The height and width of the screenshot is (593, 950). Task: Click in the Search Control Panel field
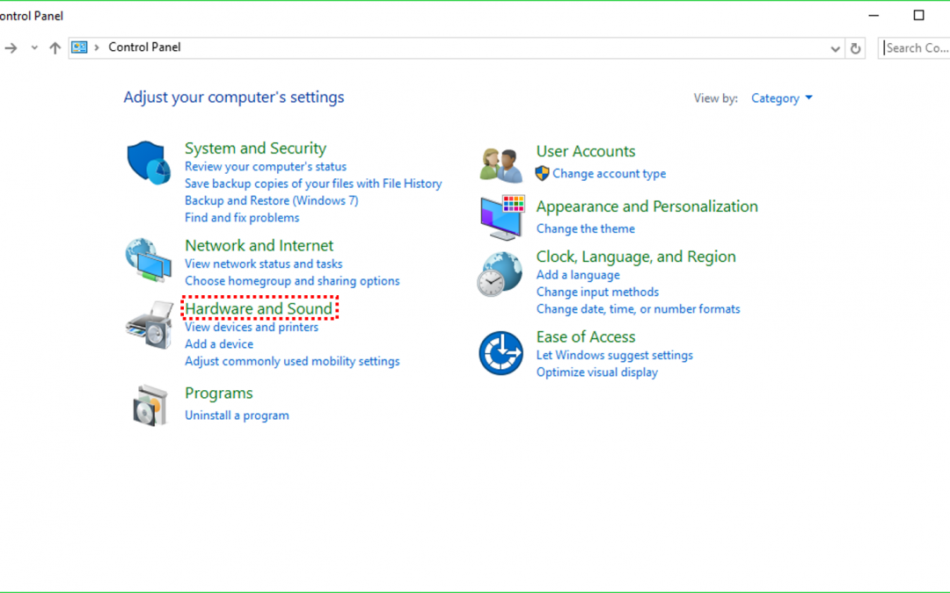click(x=915, y=47)
